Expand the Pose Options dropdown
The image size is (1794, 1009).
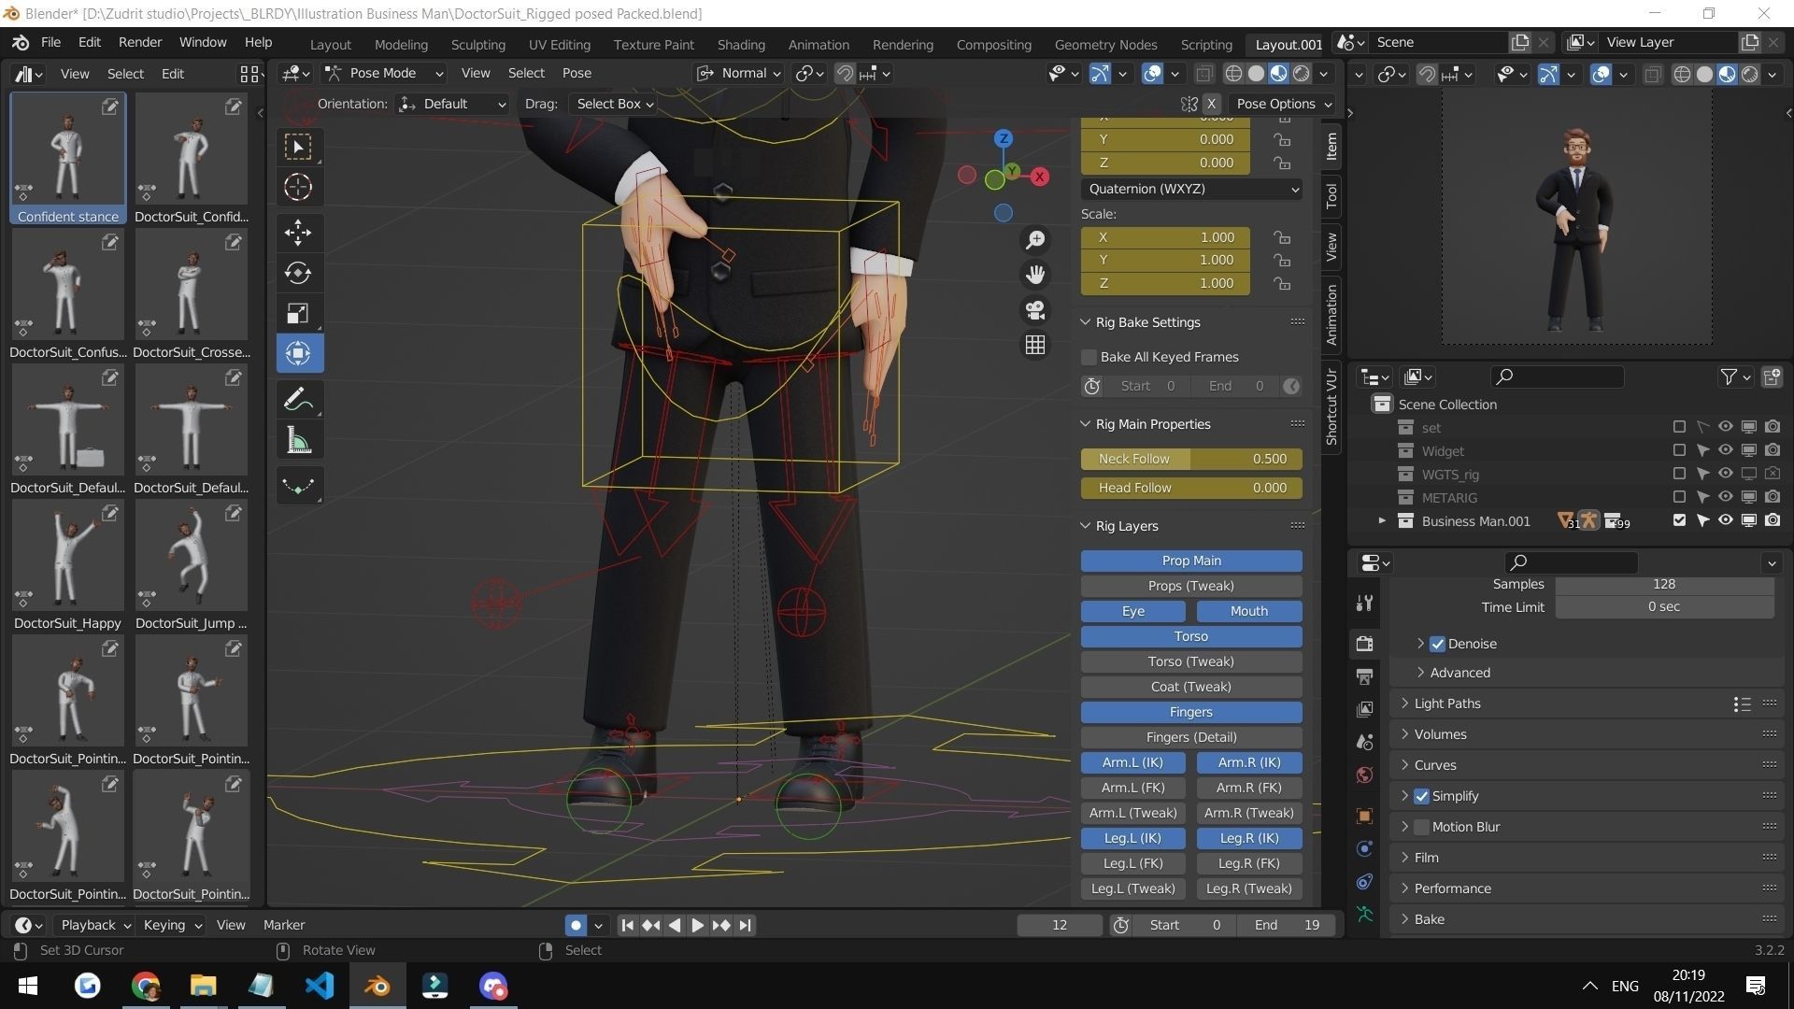[x=1282, y=104]
